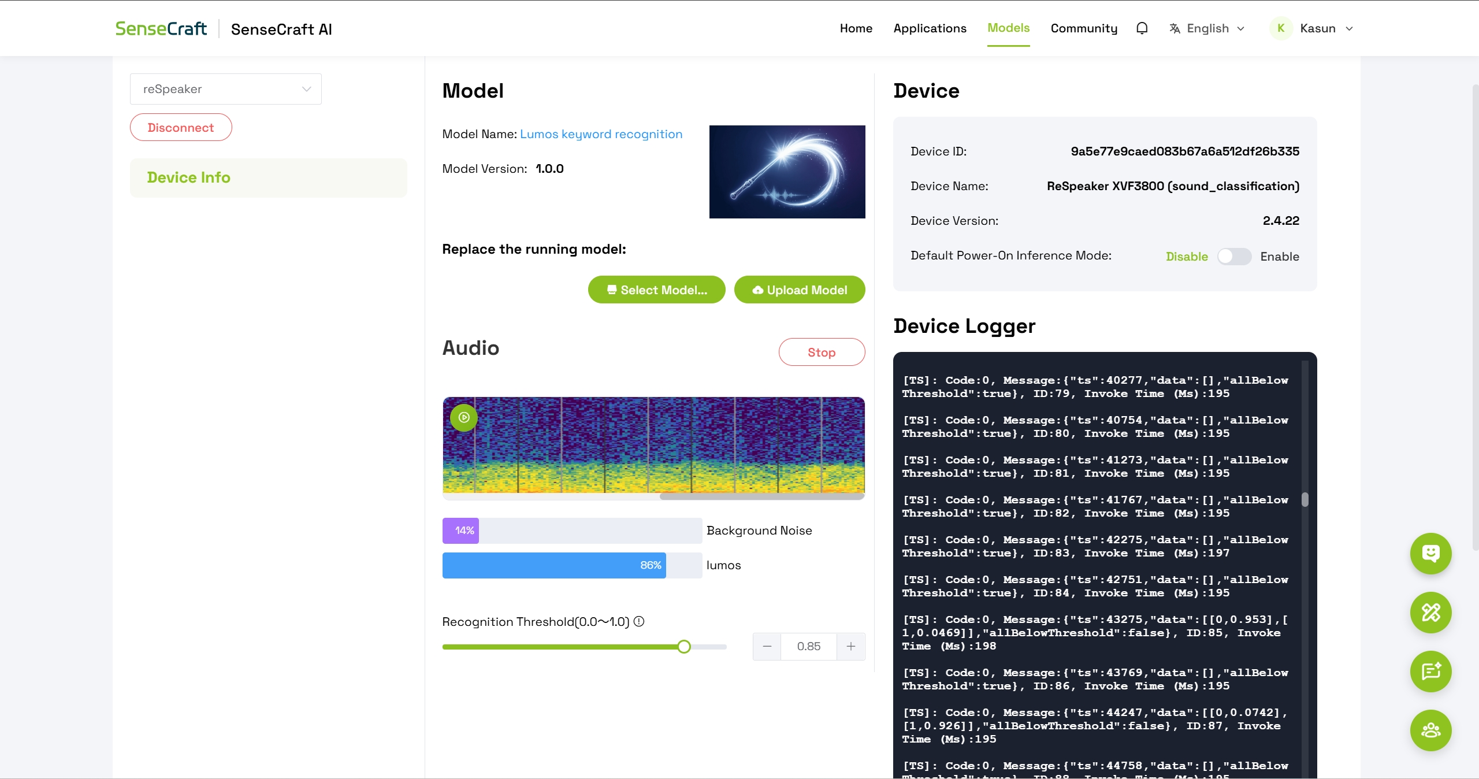Click the log entry with ID:79

tap(1095, 387)
